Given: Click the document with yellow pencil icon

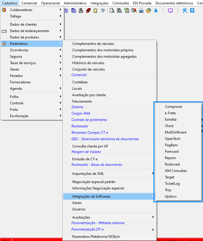Looking at the screenshot, I should 127,10.
